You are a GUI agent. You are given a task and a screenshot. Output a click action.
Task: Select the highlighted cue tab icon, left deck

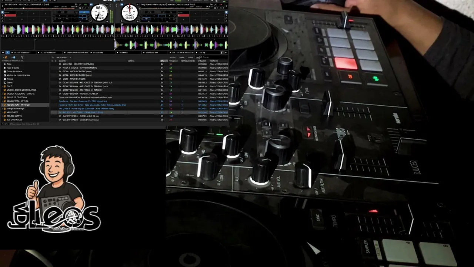pyautogui.click(x=3, y=12)
